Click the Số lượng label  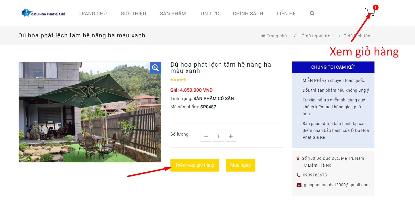[180, 134]
